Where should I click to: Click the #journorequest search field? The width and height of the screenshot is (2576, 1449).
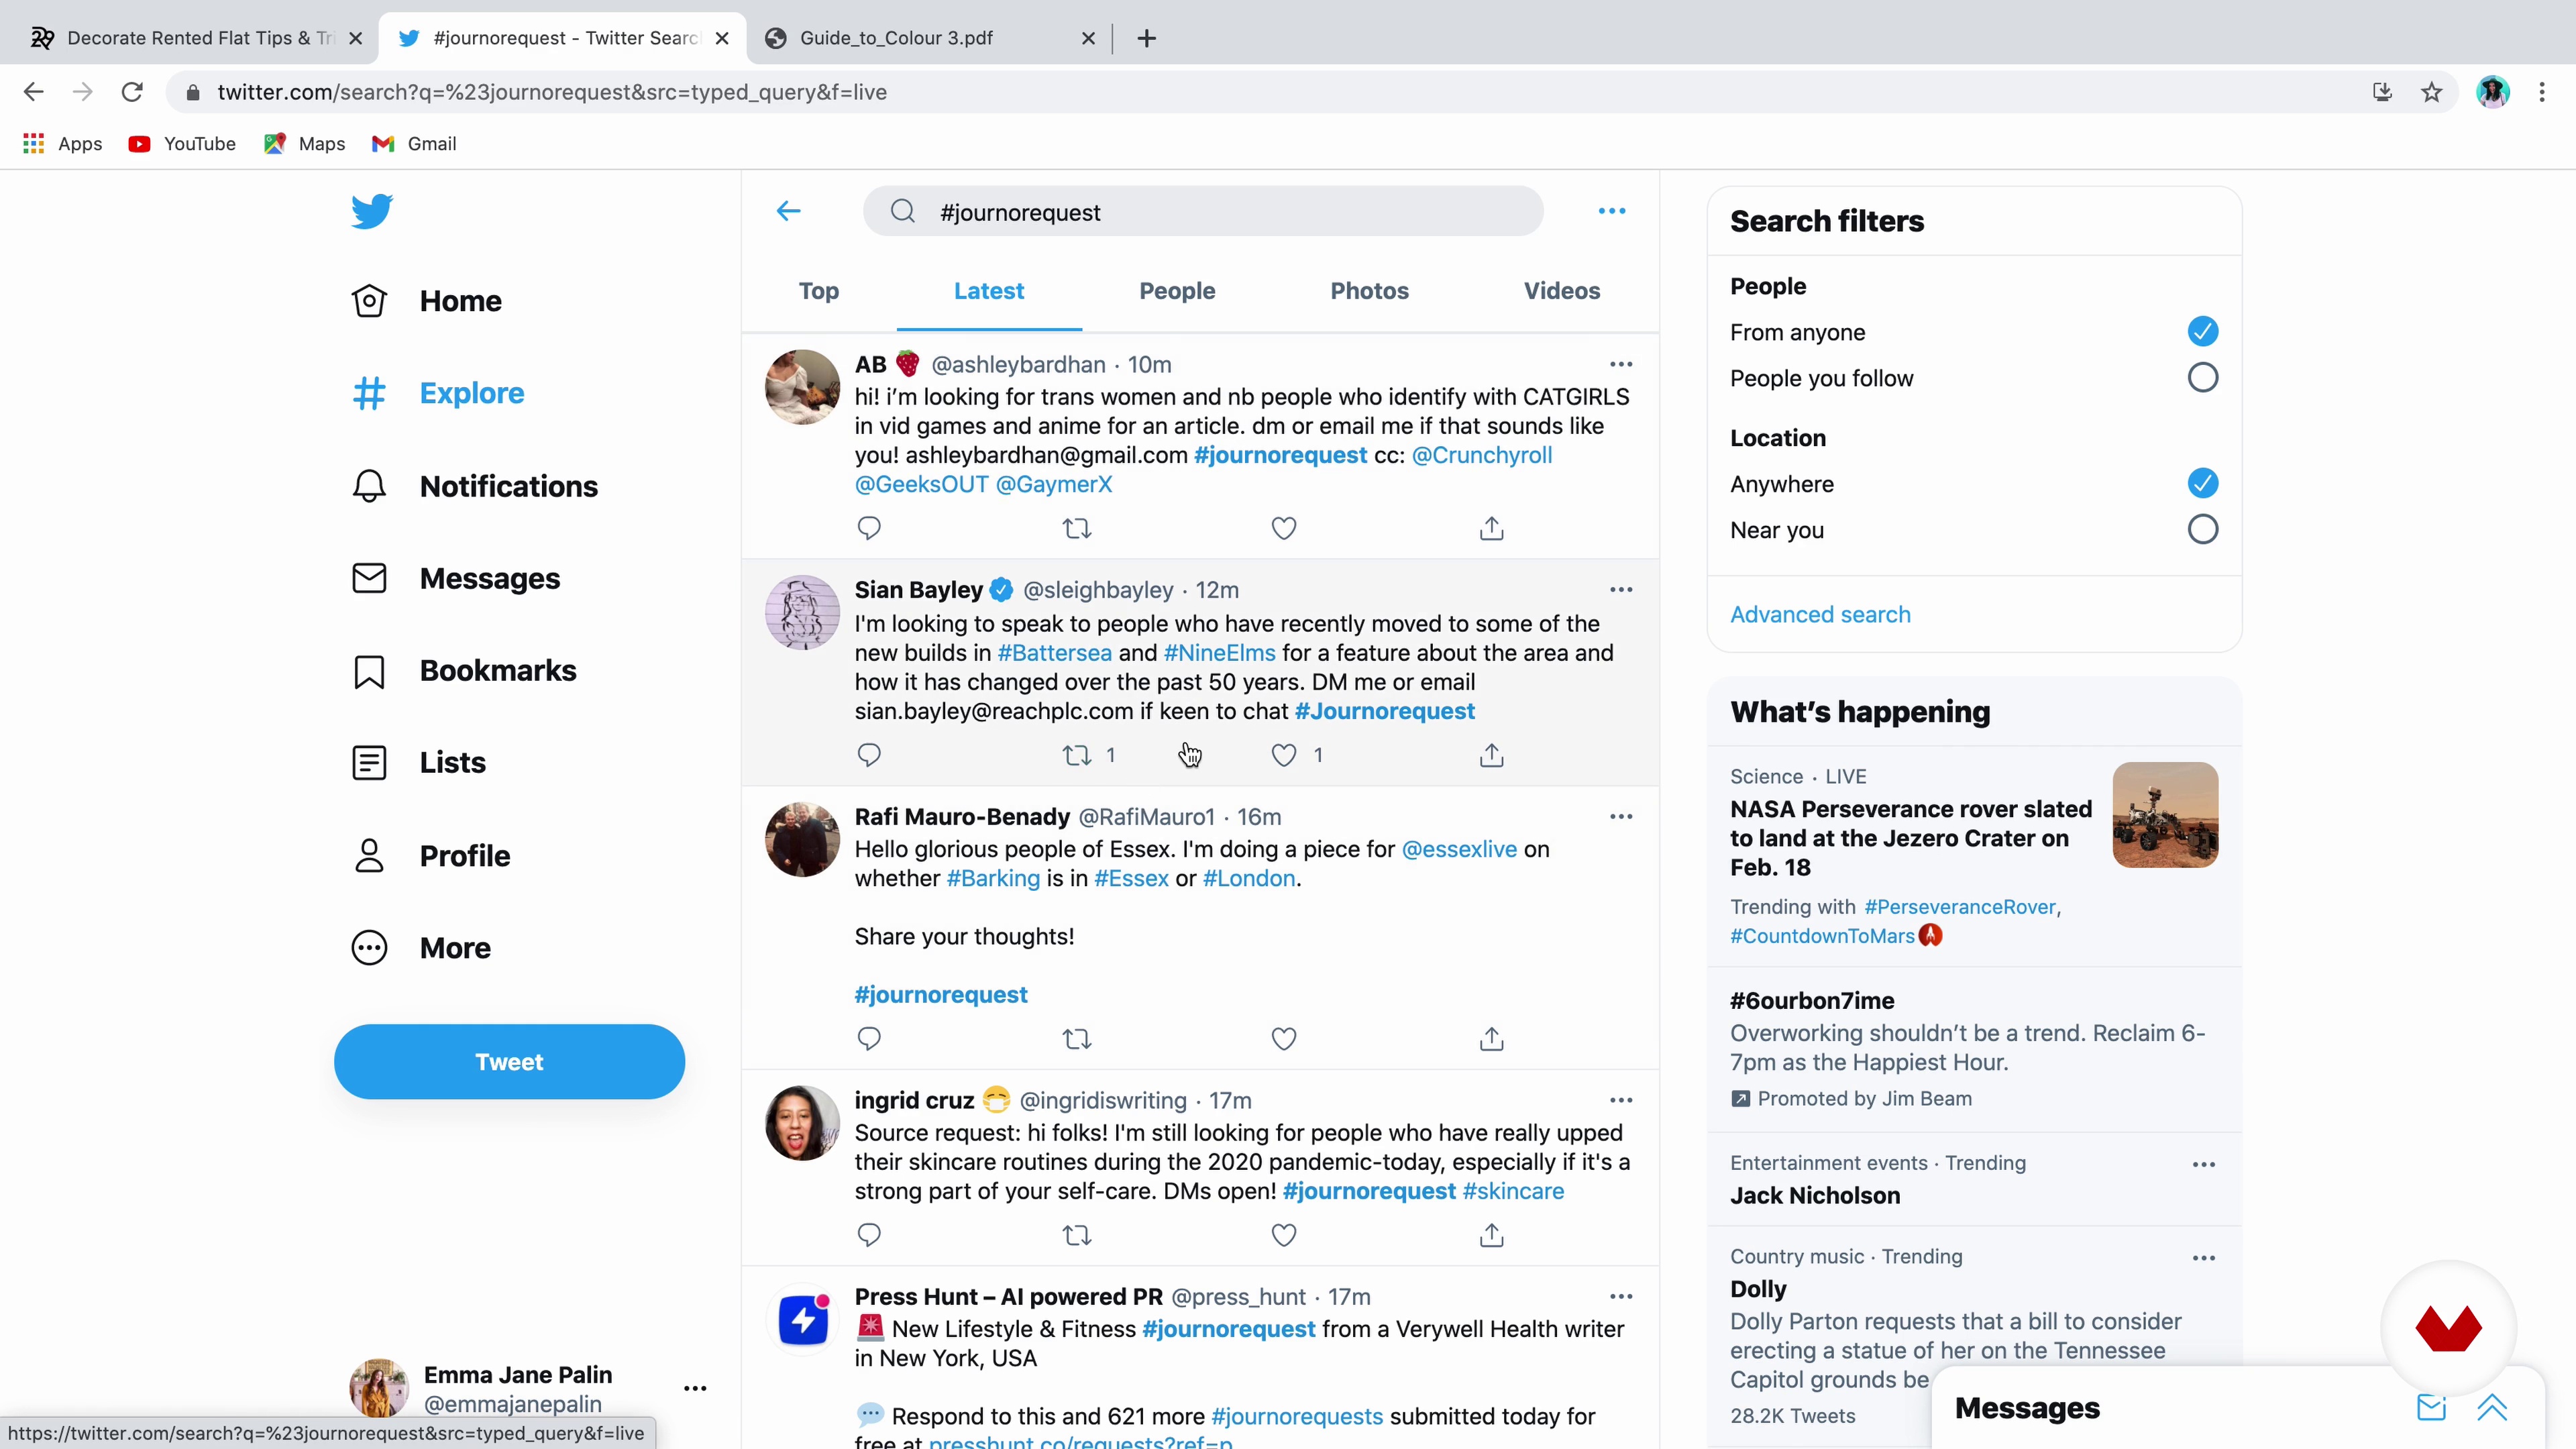click(1203, 211)
